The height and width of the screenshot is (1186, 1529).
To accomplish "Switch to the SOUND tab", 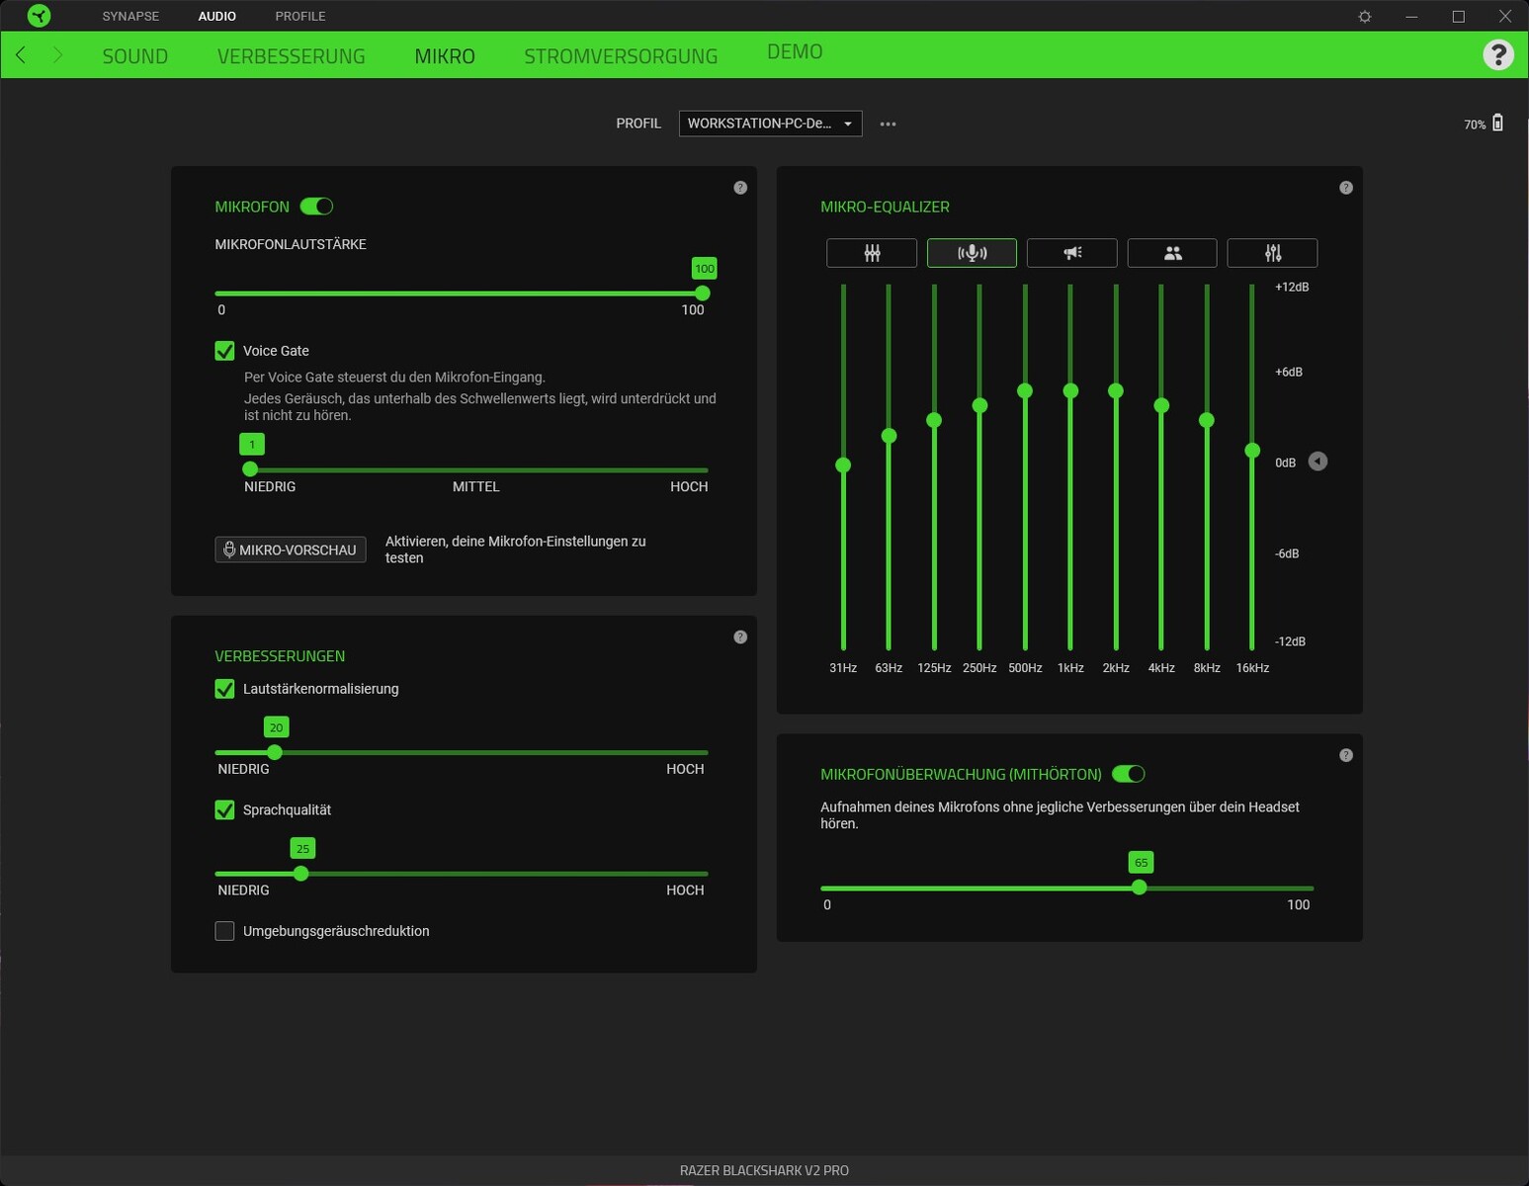I will (x=135, y=56).
